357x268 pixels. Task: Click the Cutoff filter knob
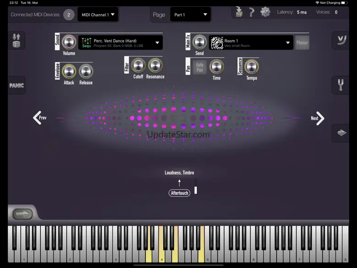[138, 66]
